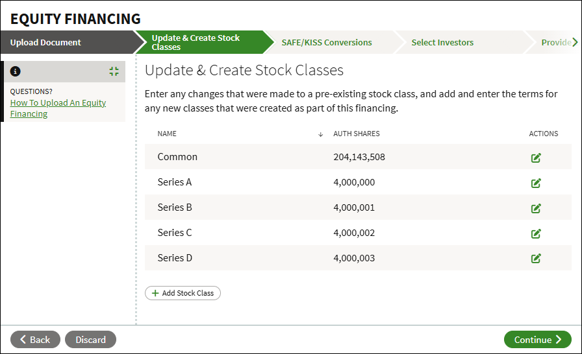Go back to the previous step
582x354 pixels.
tap(35, 340)
